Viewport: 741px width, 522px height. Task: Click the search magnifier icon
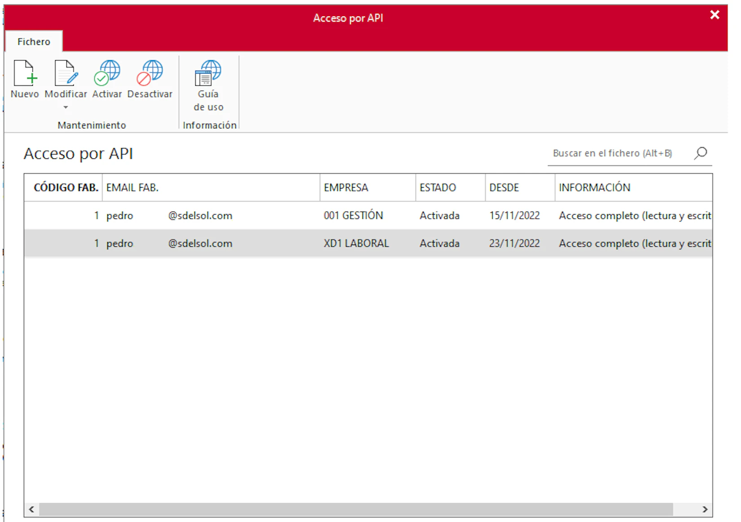click(701, 154)
